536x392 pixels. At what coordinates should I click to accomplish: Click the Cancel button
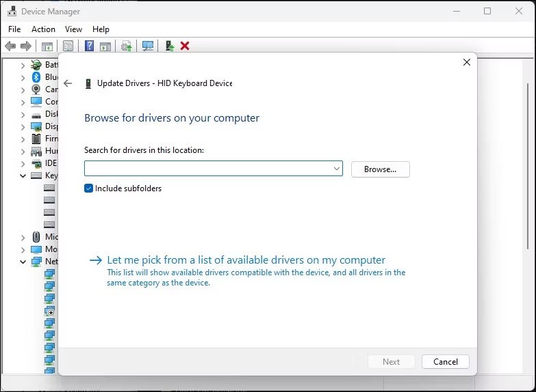[445, 362]
